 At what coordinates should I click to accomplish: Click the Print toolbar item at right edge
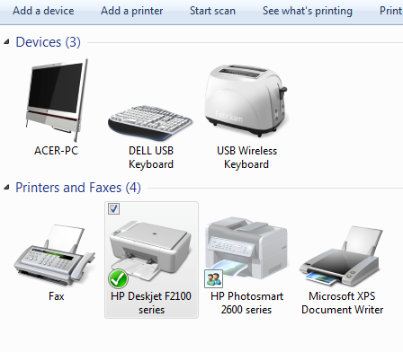[x=391, y=11]
